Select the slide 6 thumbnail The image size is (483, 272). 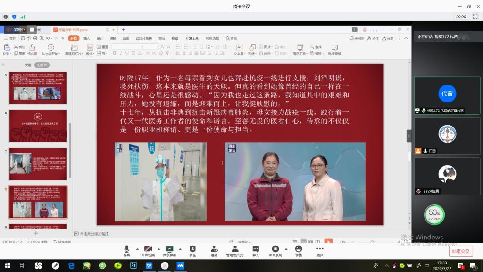click(x=38, y=126)
